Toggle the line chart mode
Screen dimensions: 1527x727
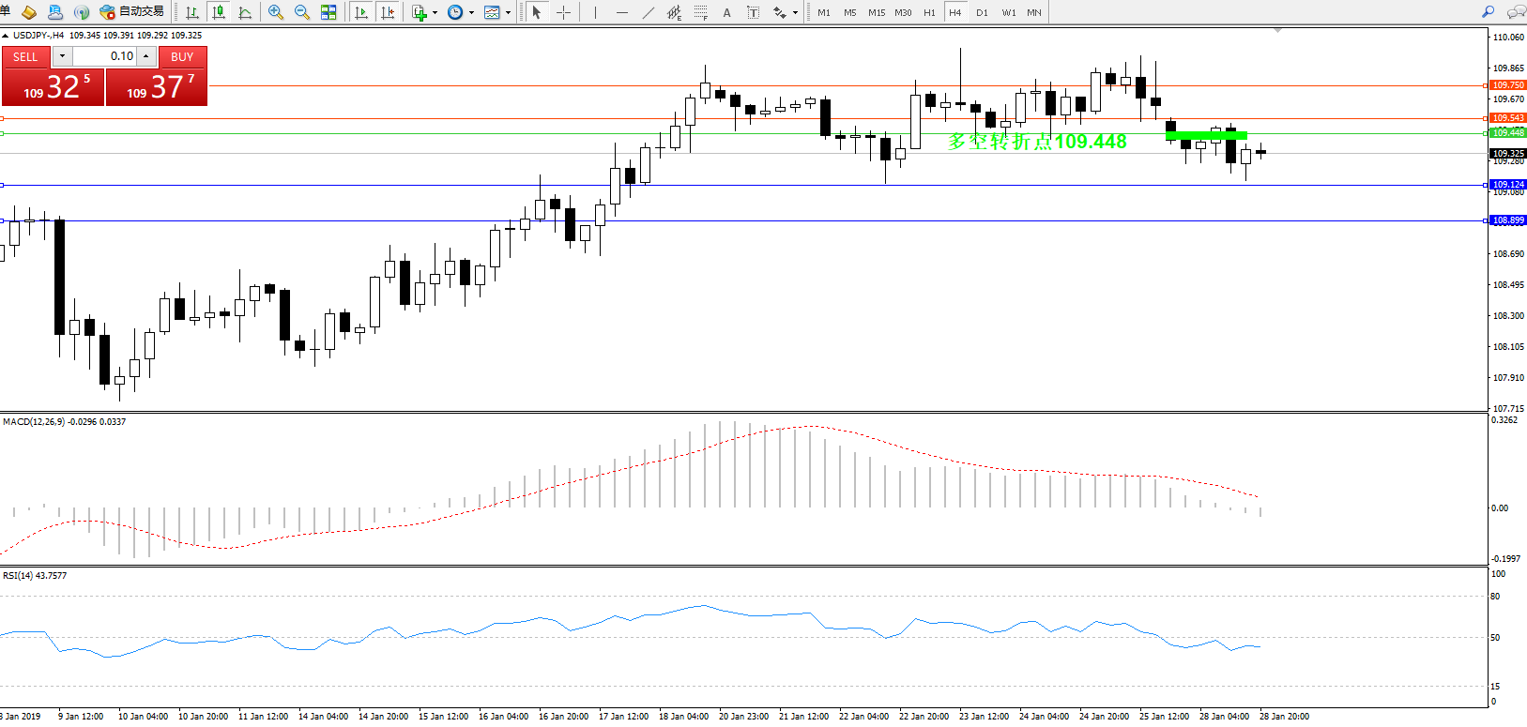click(245, 12)
